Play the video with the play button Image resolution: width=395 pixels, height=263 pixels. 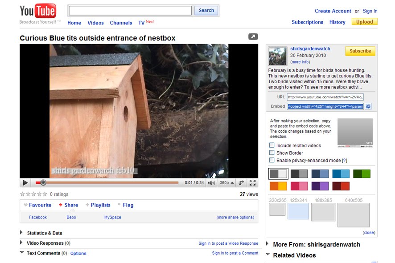coord(25,183)
